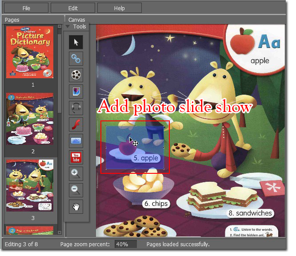Click the Pages scrollbar down arrow
This screenshot has width=296, height=256.
tap(60, 232)
